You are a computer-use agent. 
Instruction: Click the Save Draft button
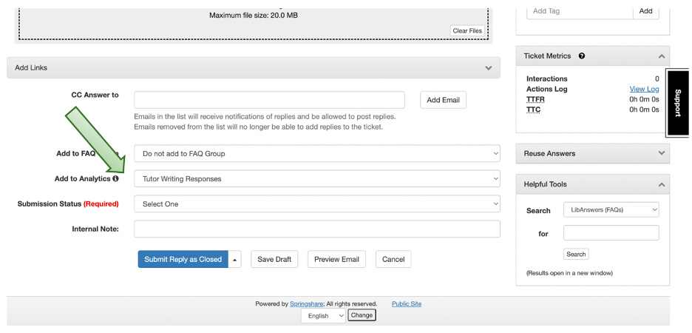pos(274,260)
